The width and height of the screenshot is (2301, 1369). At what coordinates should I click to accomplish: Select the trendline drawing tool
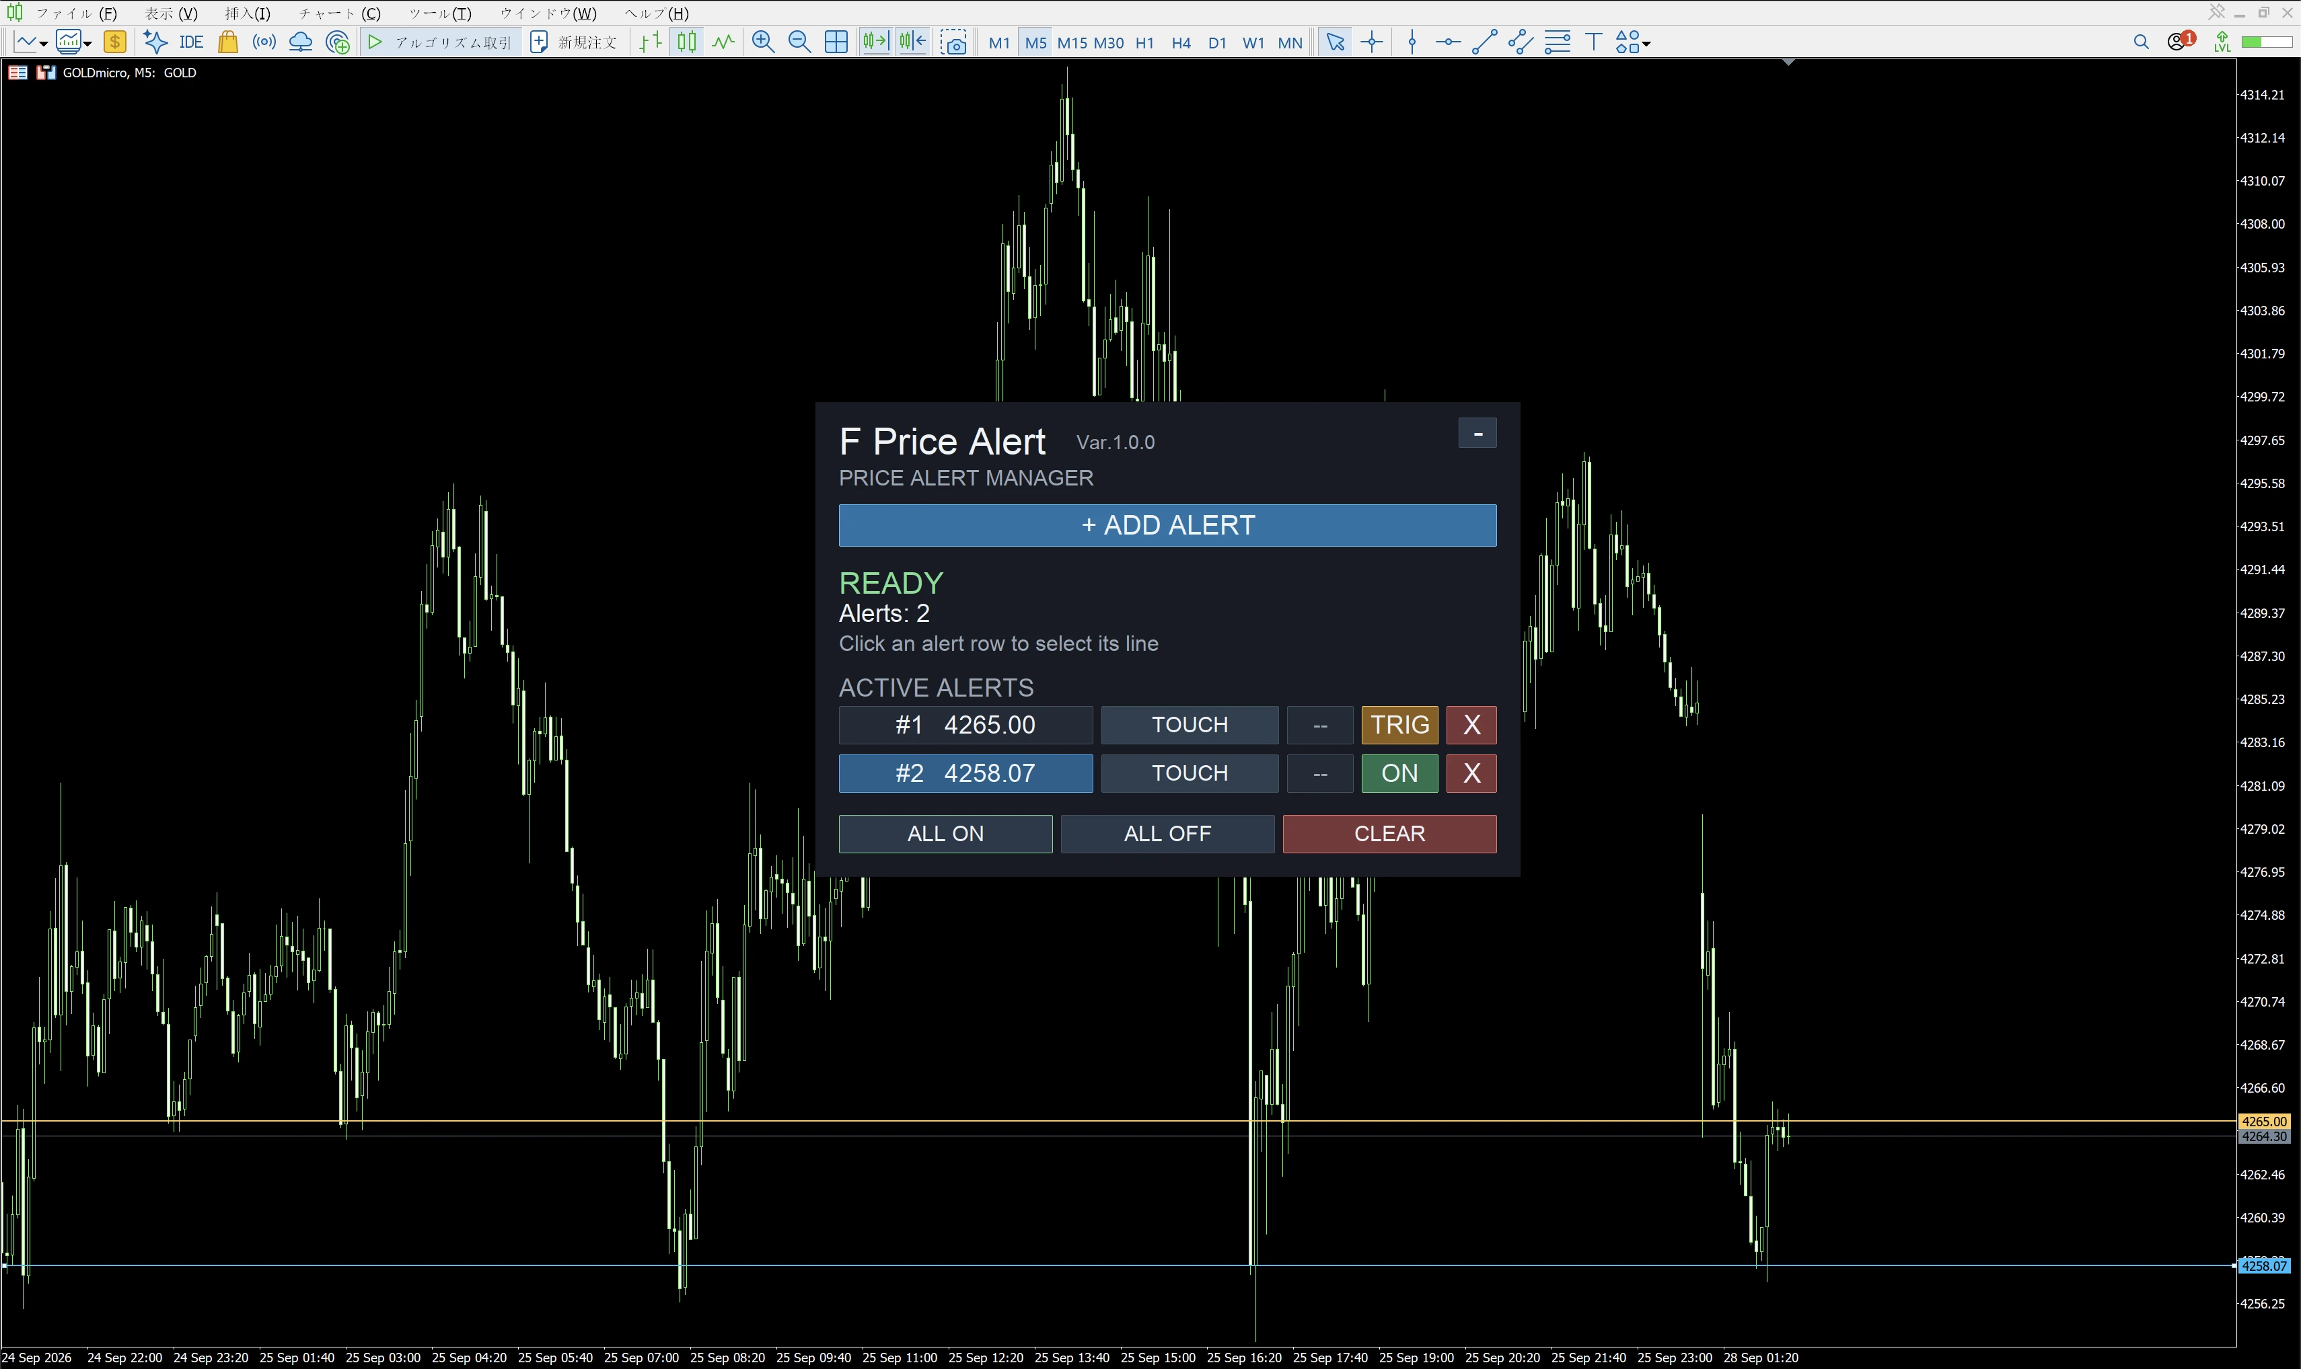[1484, 42]
